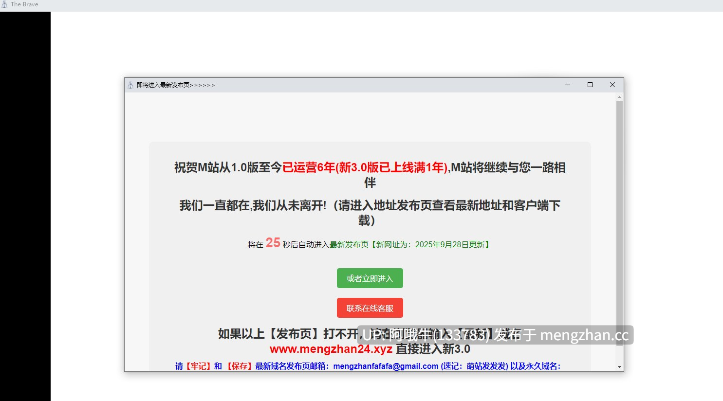Click the scrollbar up arrow
Viewport: 723px width, 401px height.
point(620,97)
